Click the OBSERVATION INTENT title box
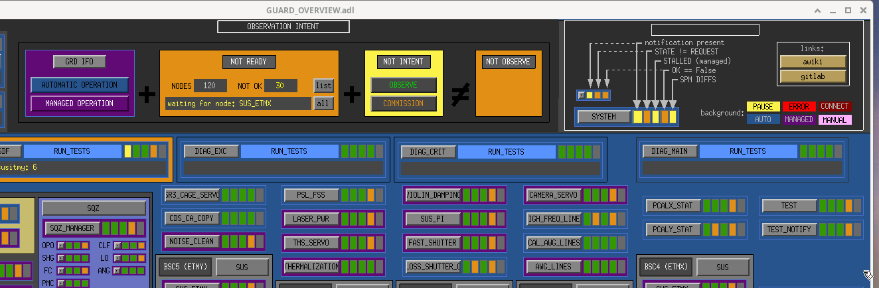The width and height of the screenshot is (879, 288). pyautogui.click(x=283, y=27)
